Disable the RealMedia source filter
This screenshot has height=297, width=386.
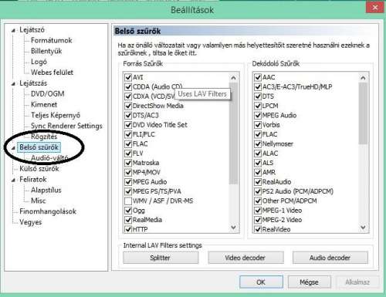(128, 220)
